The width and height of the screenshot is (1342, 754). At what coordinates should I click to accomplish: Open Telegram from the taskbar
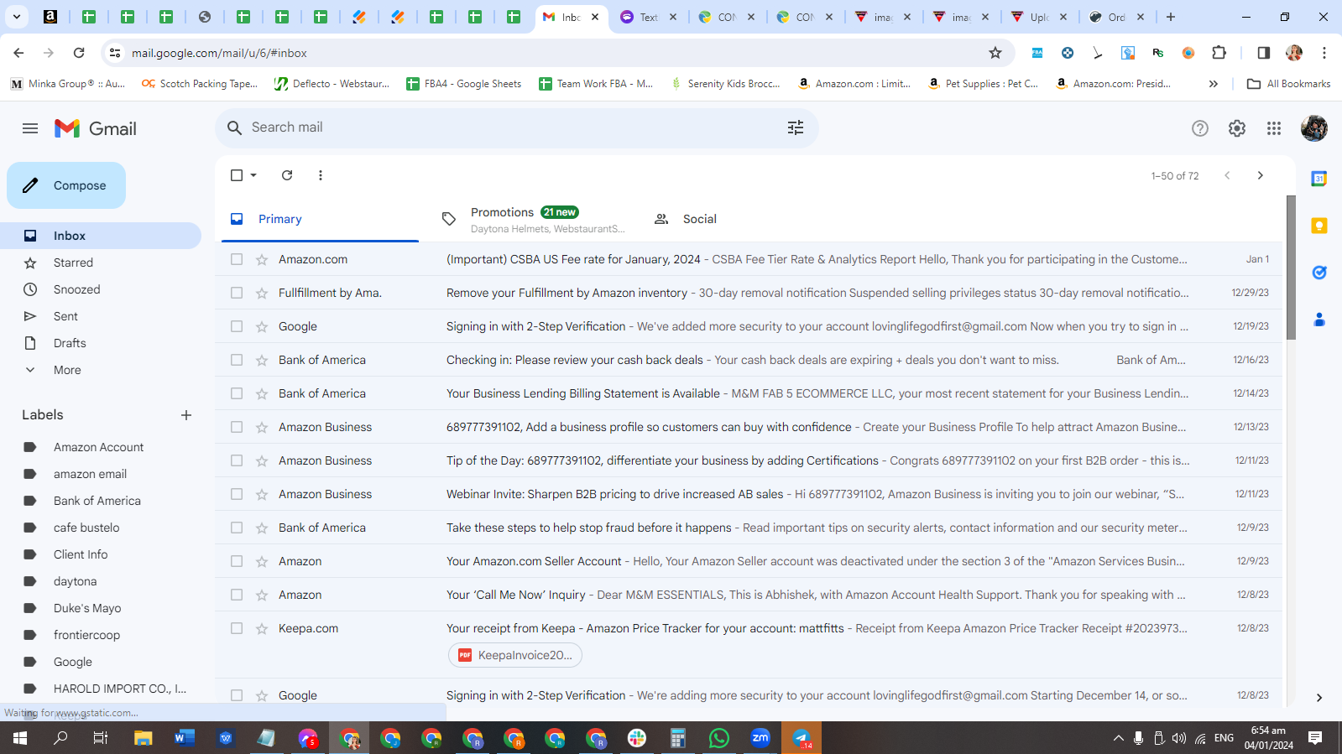(x=802, y=738)
